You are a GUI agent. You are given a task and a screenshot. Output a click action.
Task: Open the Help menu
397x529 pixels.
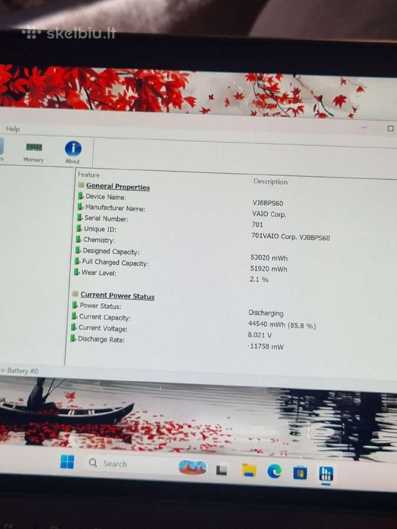click(13, 129)
